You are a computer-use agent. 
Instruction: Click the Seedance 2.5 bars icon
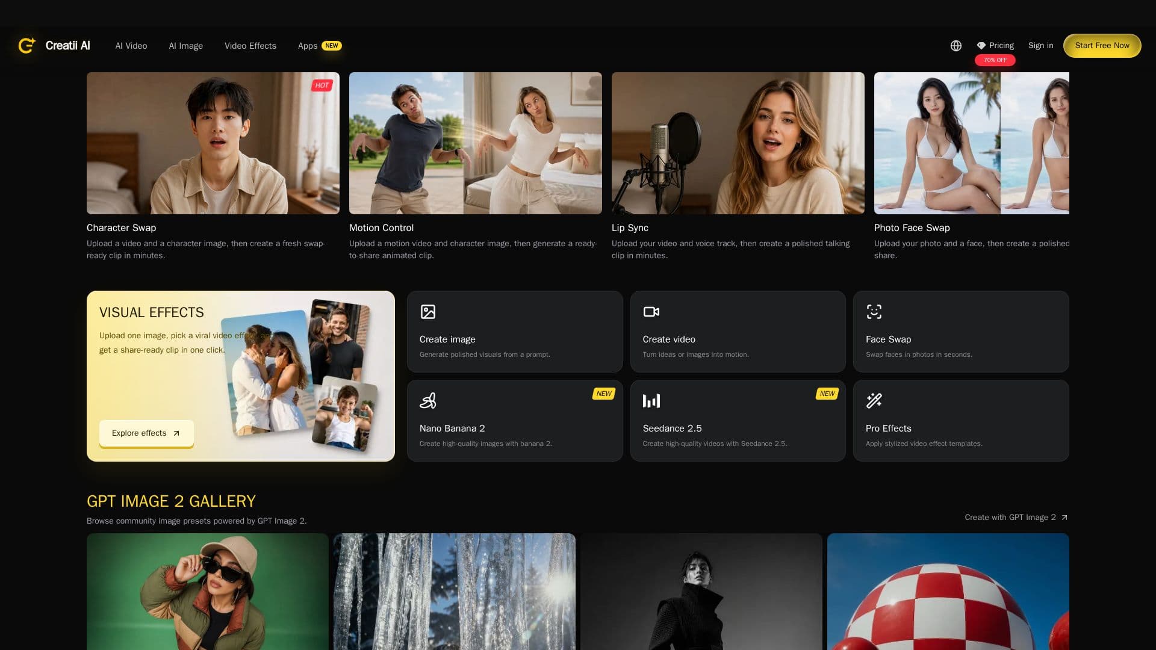651,401
